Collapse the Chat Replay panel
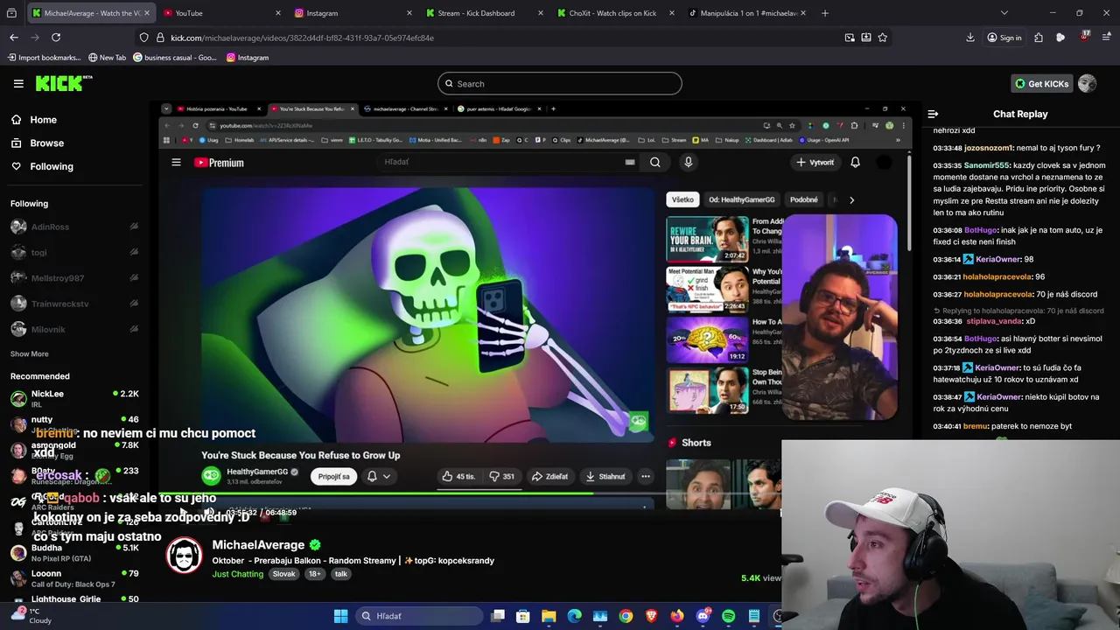Screen dimensions: 1120x630 pyautogui.click(x=933, y=114)
